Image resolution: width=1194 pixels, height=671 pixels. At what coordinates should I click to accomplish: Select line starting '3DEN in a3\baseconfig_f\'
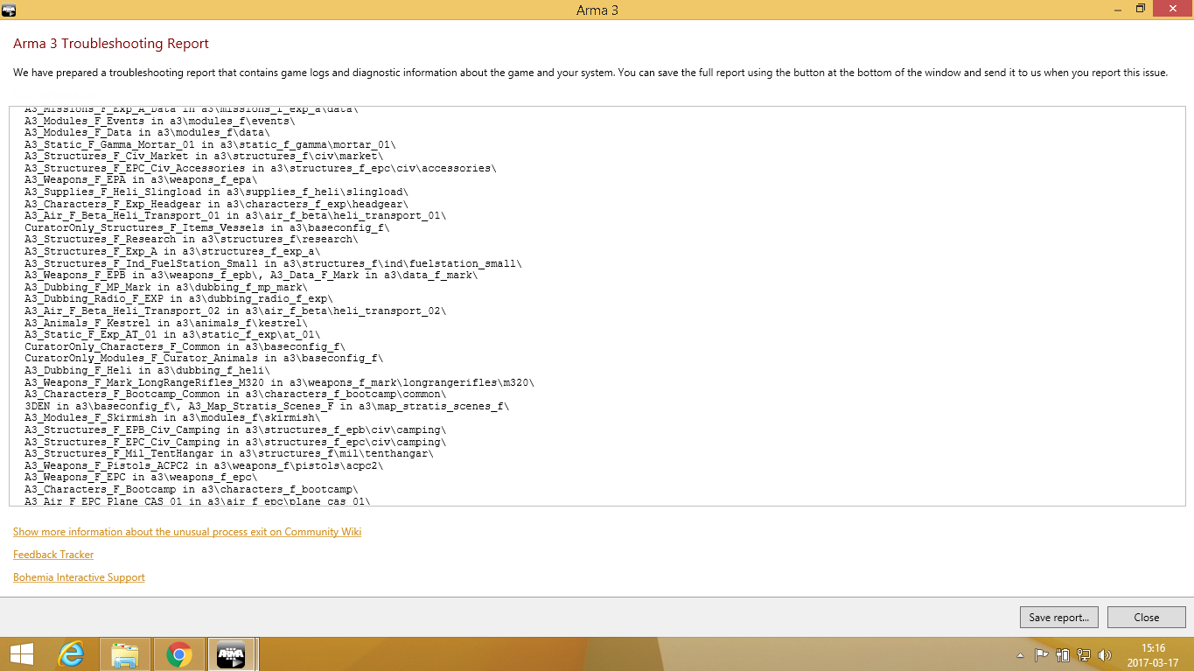267,406
